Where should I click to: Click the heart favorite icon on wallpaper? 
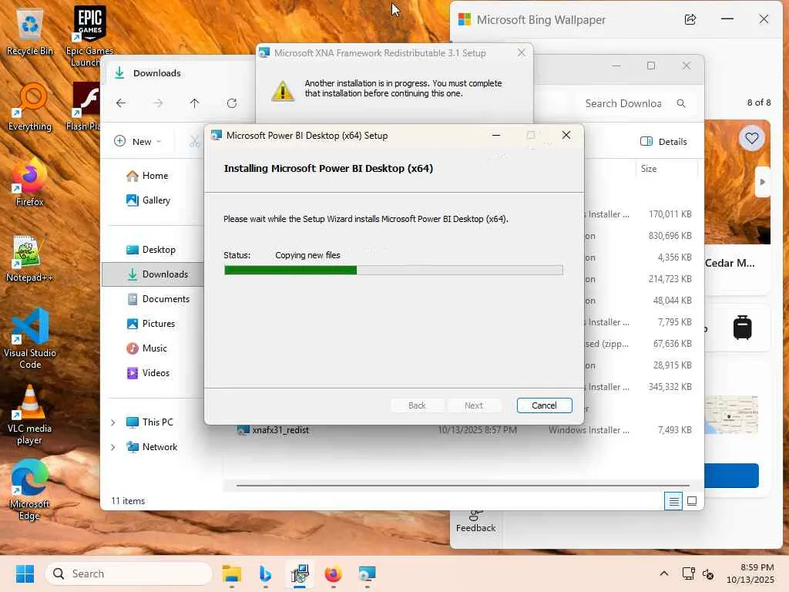pyautogui.click(x=752, y=138)
